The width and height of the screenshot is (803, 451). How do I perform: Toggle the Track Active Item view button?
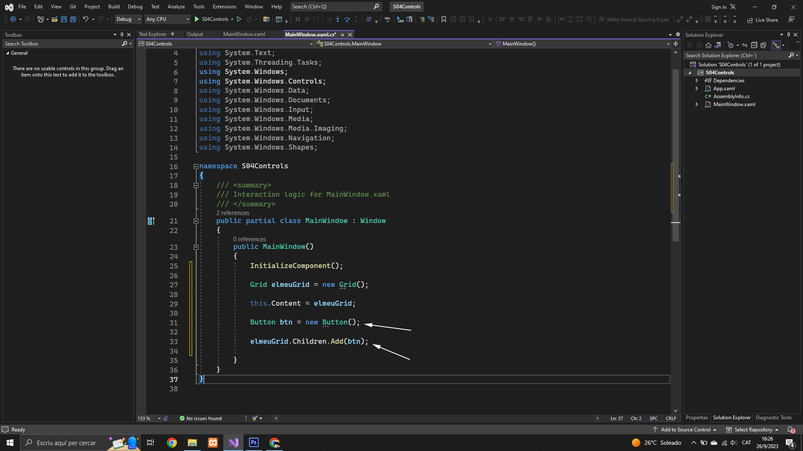(x=776, y=45)
